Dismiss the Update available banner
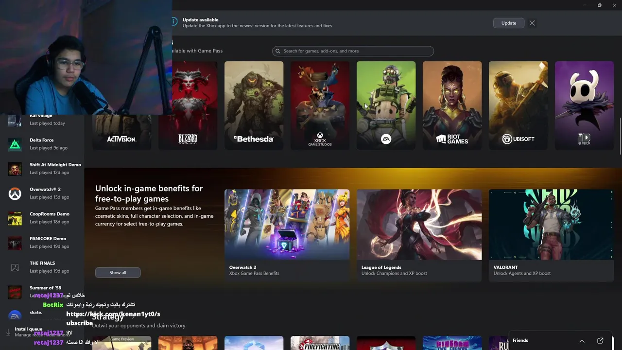 point(532,23)
